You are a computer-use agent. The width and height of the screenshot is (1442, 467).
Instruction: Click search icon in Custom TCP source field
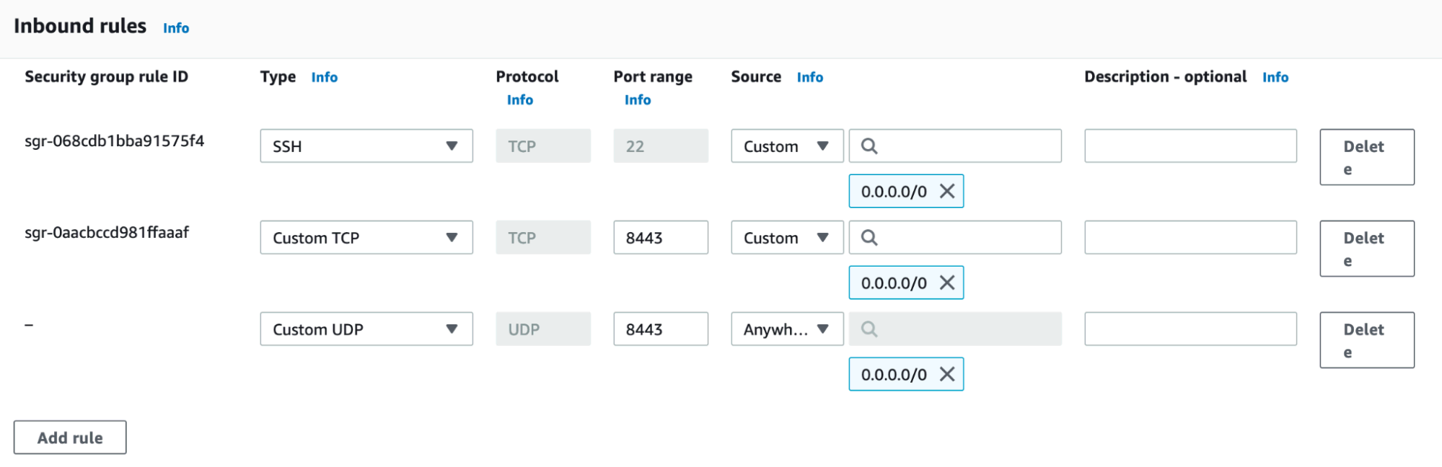coord(869,238)
